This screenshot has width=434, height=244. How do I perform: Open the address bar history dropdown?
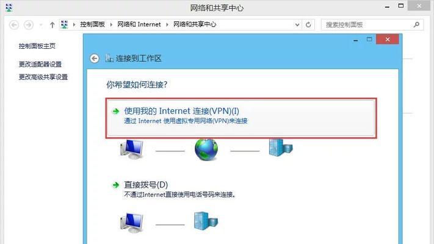[297, 25]
